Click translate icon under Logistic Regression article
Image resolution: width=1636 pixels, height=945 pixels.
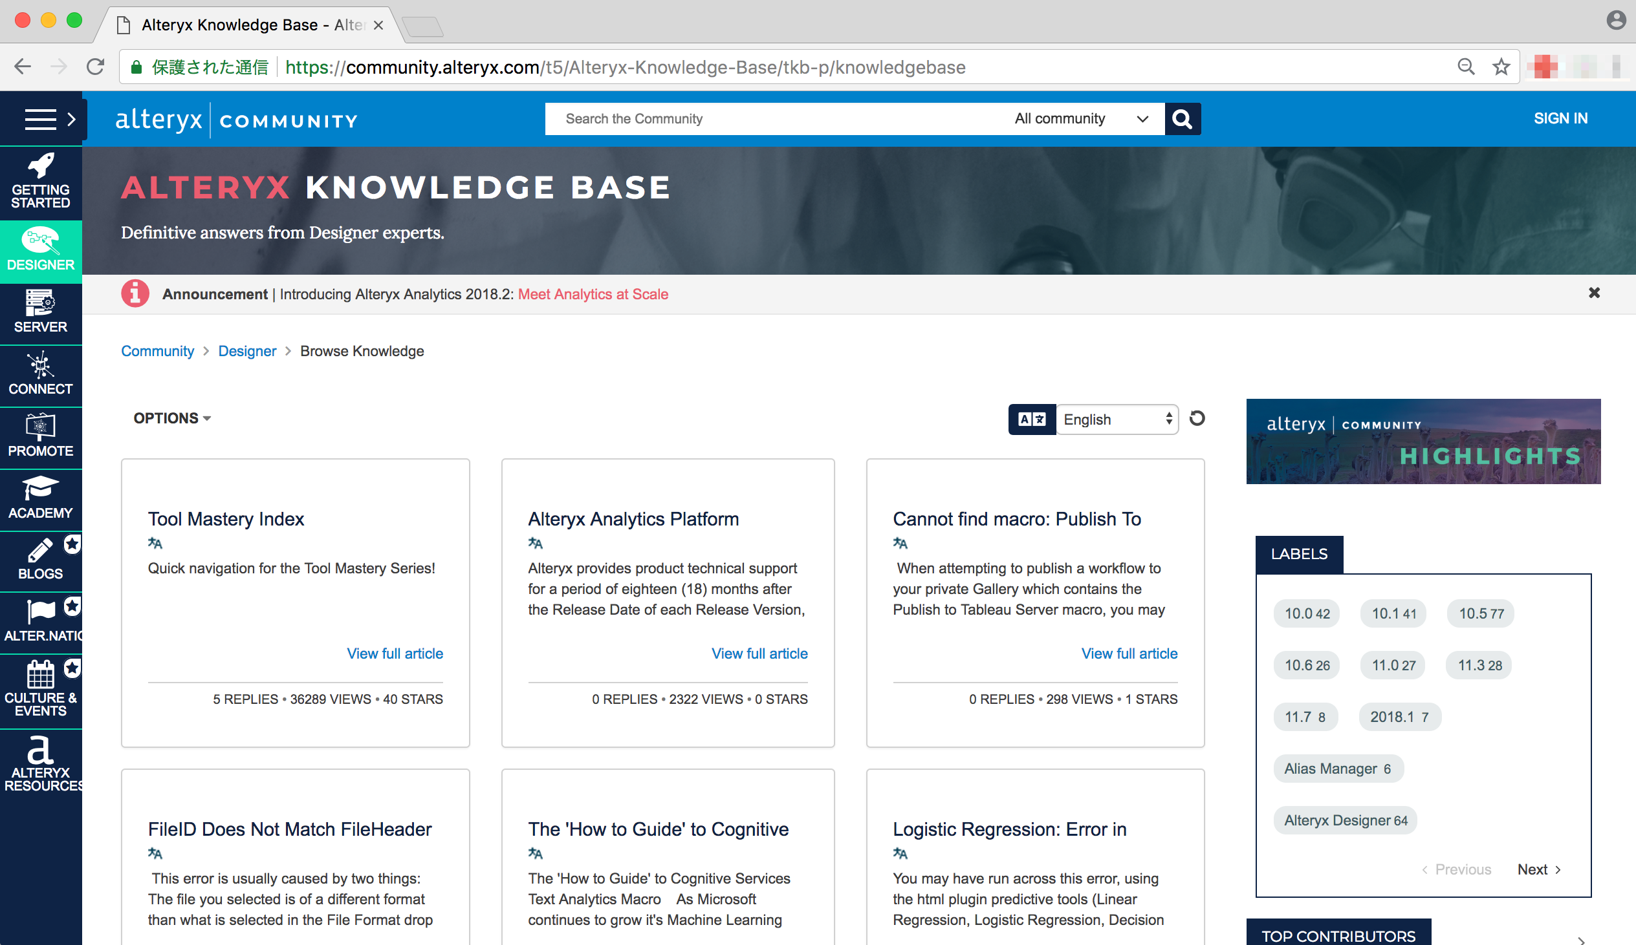pos(900,854)
